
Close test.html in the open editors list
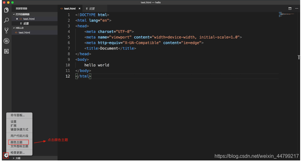tap(17, 19)
